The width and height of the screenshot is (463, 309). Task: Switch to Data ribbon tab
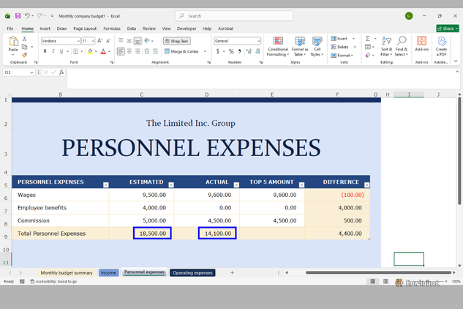tap(132, 29)
